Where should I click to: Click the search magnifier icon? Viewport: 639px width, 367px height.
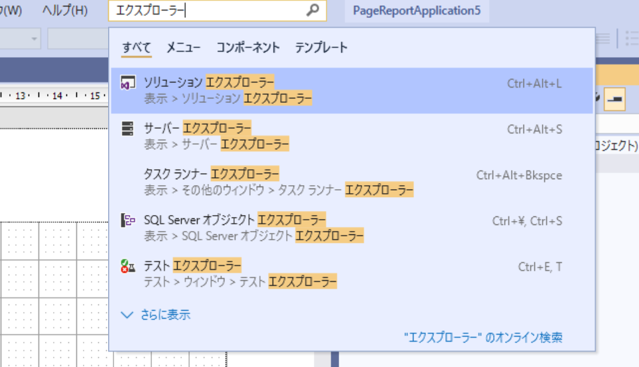tap(313, 10)
